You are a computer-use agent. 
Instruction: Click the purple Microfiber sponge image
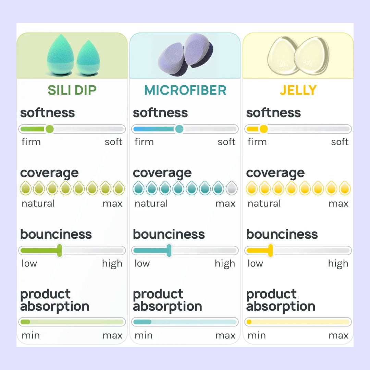click(x=186, y=55)
